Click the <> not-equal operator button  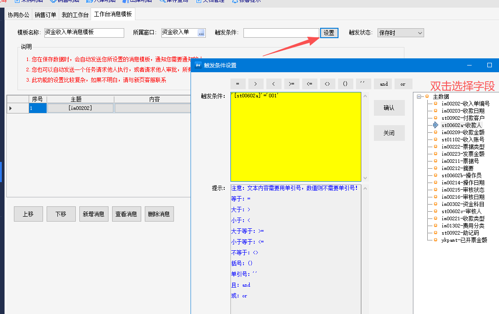327,84
